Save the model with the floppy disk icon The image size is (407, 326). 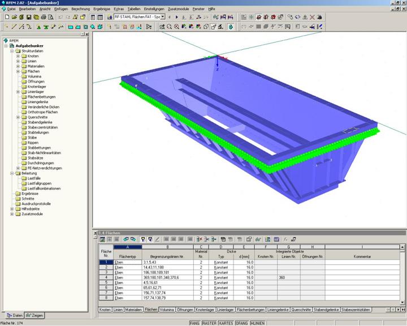[x=29, y=17]
